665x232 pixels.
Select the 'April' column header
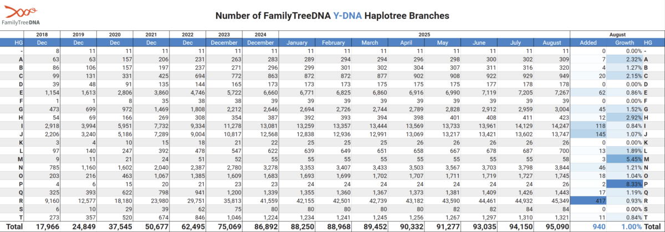[x=406, y=43]
